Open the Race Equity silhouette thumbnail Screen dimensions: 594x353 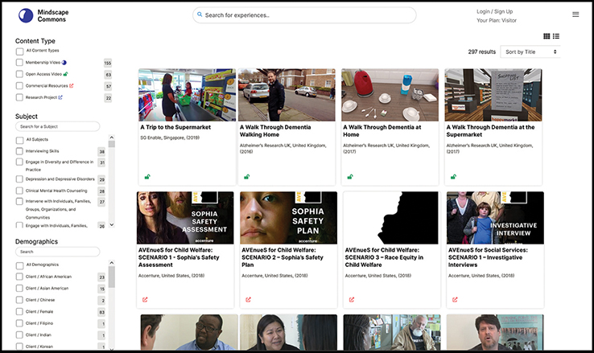coord(392,218)
